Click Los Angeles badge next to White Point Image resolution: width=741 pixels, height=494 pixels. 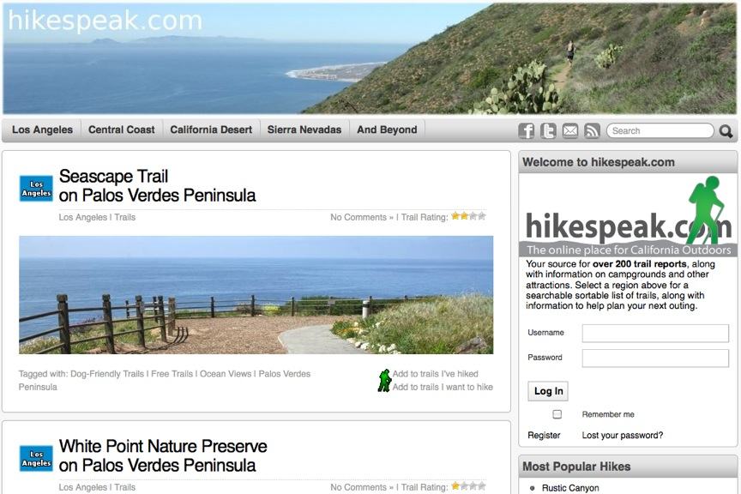click(x=36, y=458)
